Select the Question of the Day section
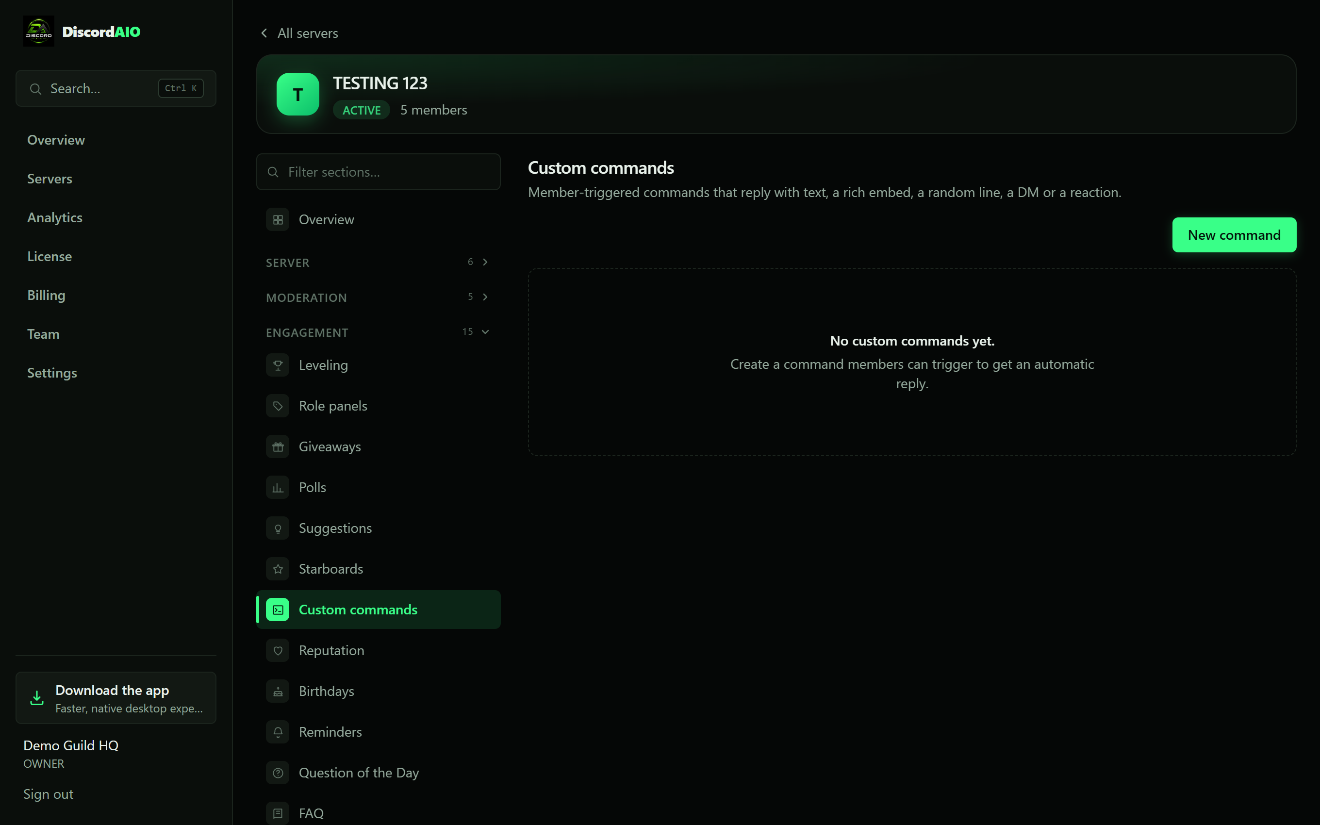The height and width of the screenshot is (825, 1320). click(x=378, y=773)
